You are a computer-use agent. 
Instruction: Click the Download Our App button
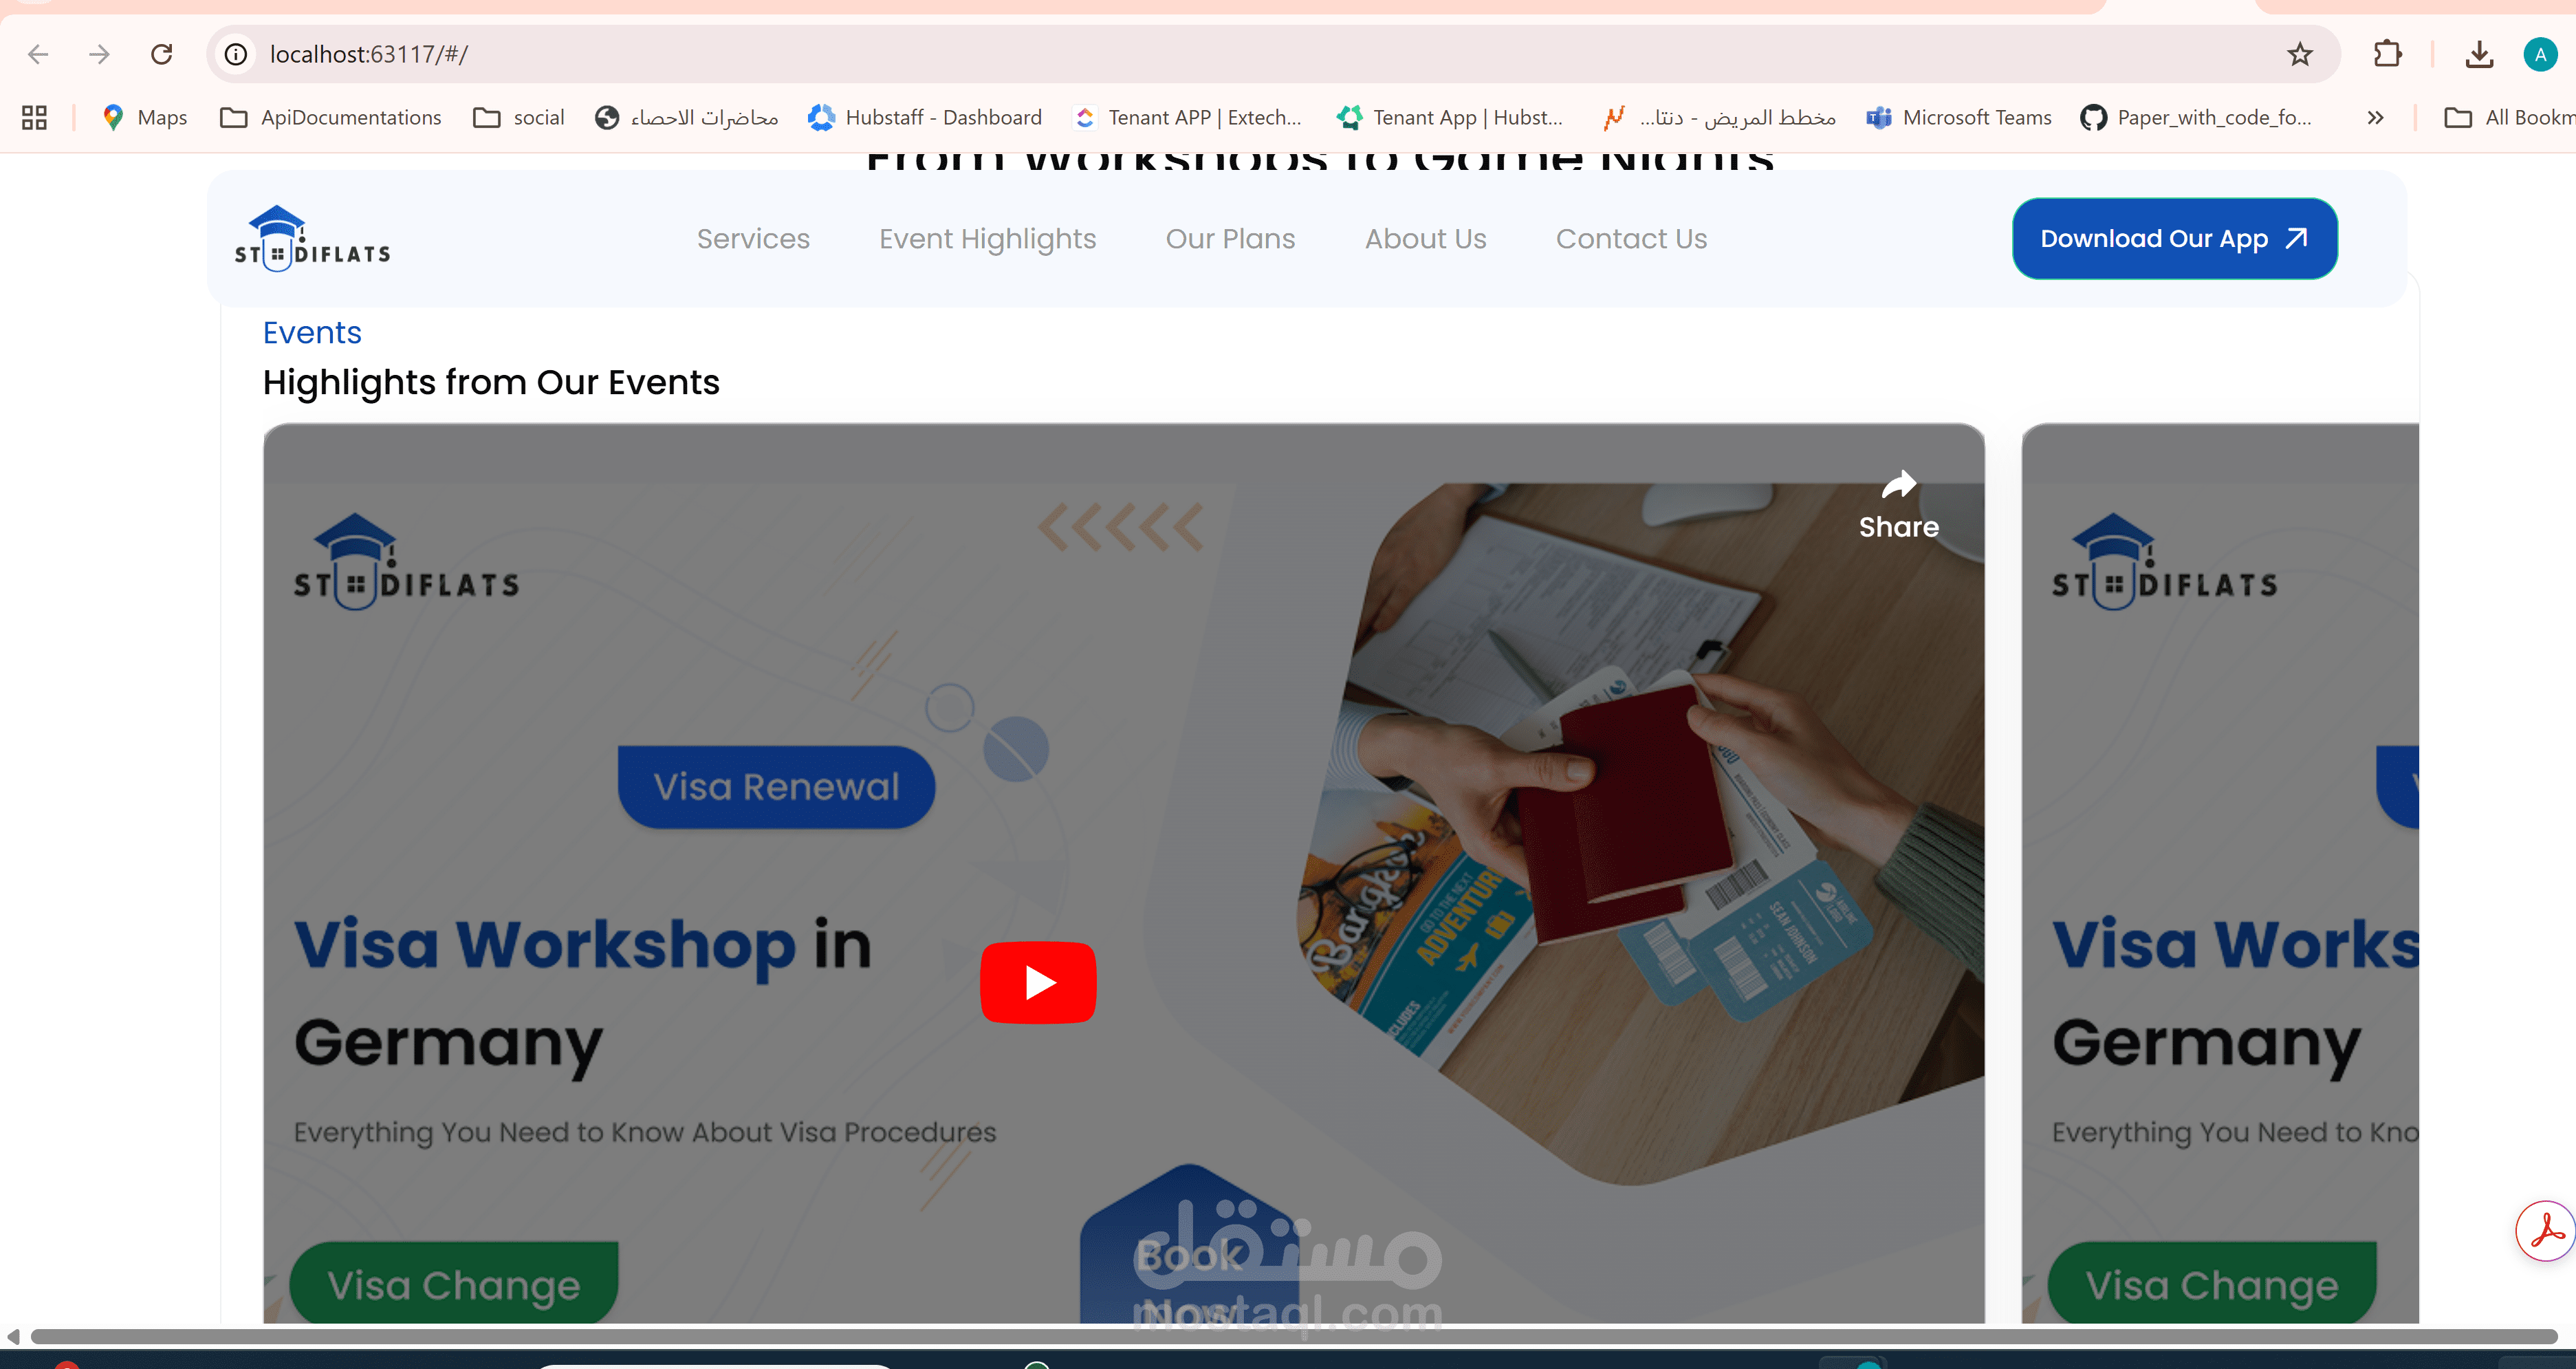pyautogui.click(x=2174, y=238)
